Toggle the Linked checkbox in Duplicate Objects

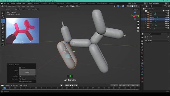pyautogui.click(x=20, y=68)
